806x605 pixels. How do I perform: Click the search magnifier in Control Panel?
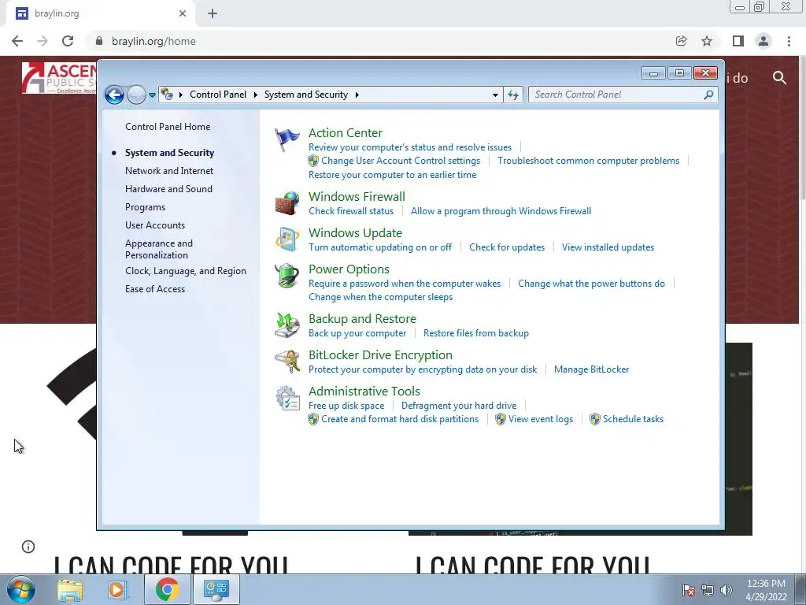(708, 95)
